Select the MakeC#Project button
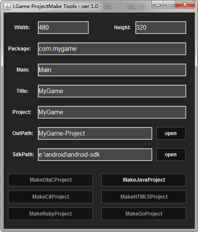 (50, 197)
